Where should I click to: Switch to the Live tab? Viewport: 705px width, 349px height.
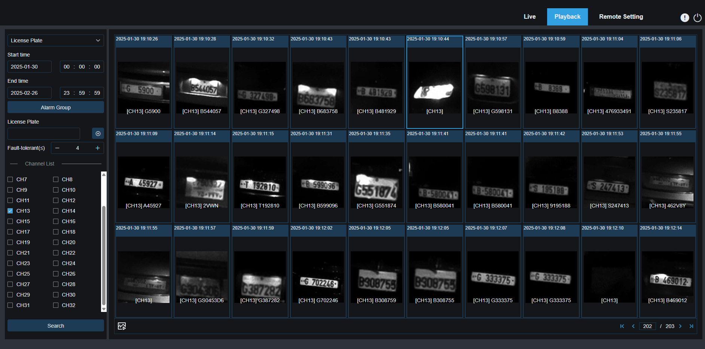pos(529,17)
